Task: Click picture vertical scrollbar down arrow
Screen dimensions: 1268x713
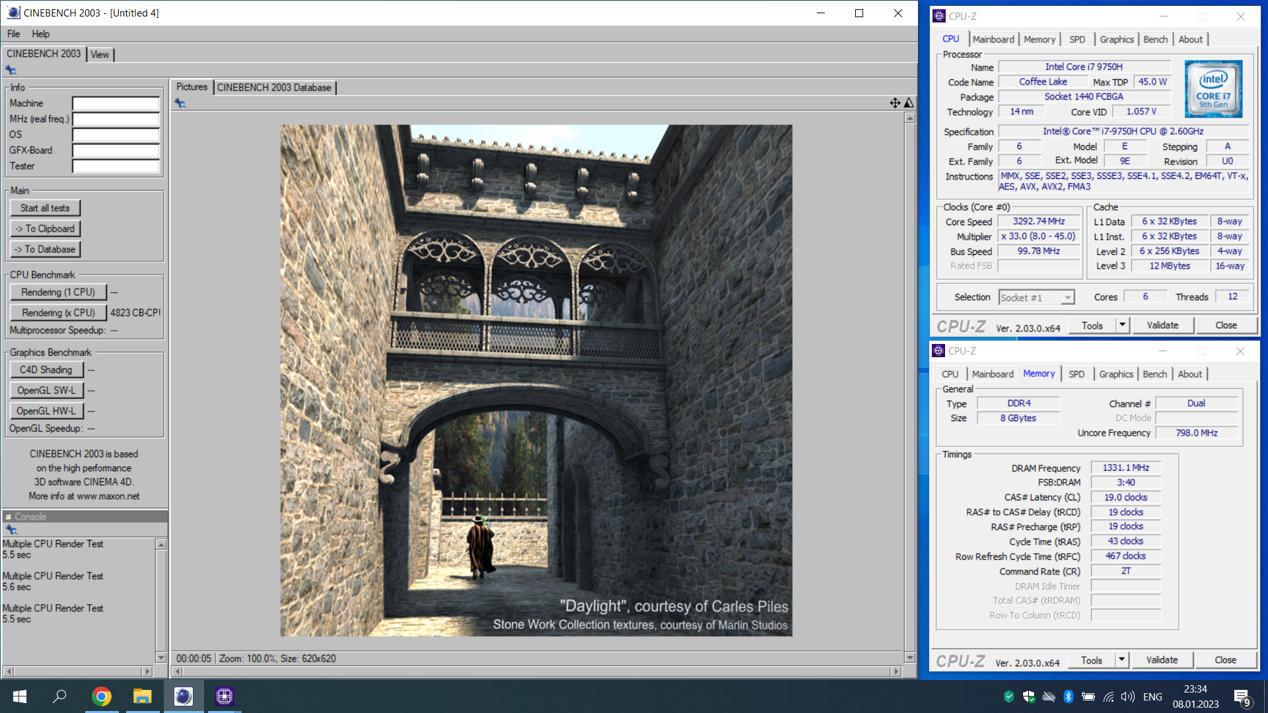Action: (x=909, y=658)
